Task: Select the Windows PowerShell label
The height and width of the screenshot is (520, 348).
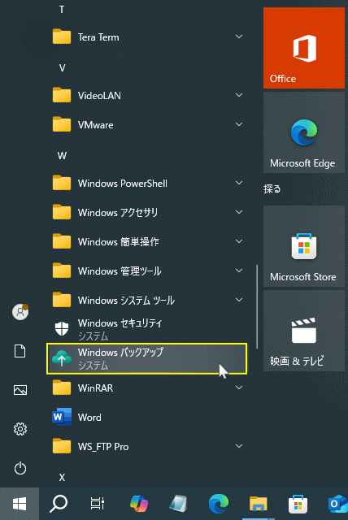Action: coord(123,184)
